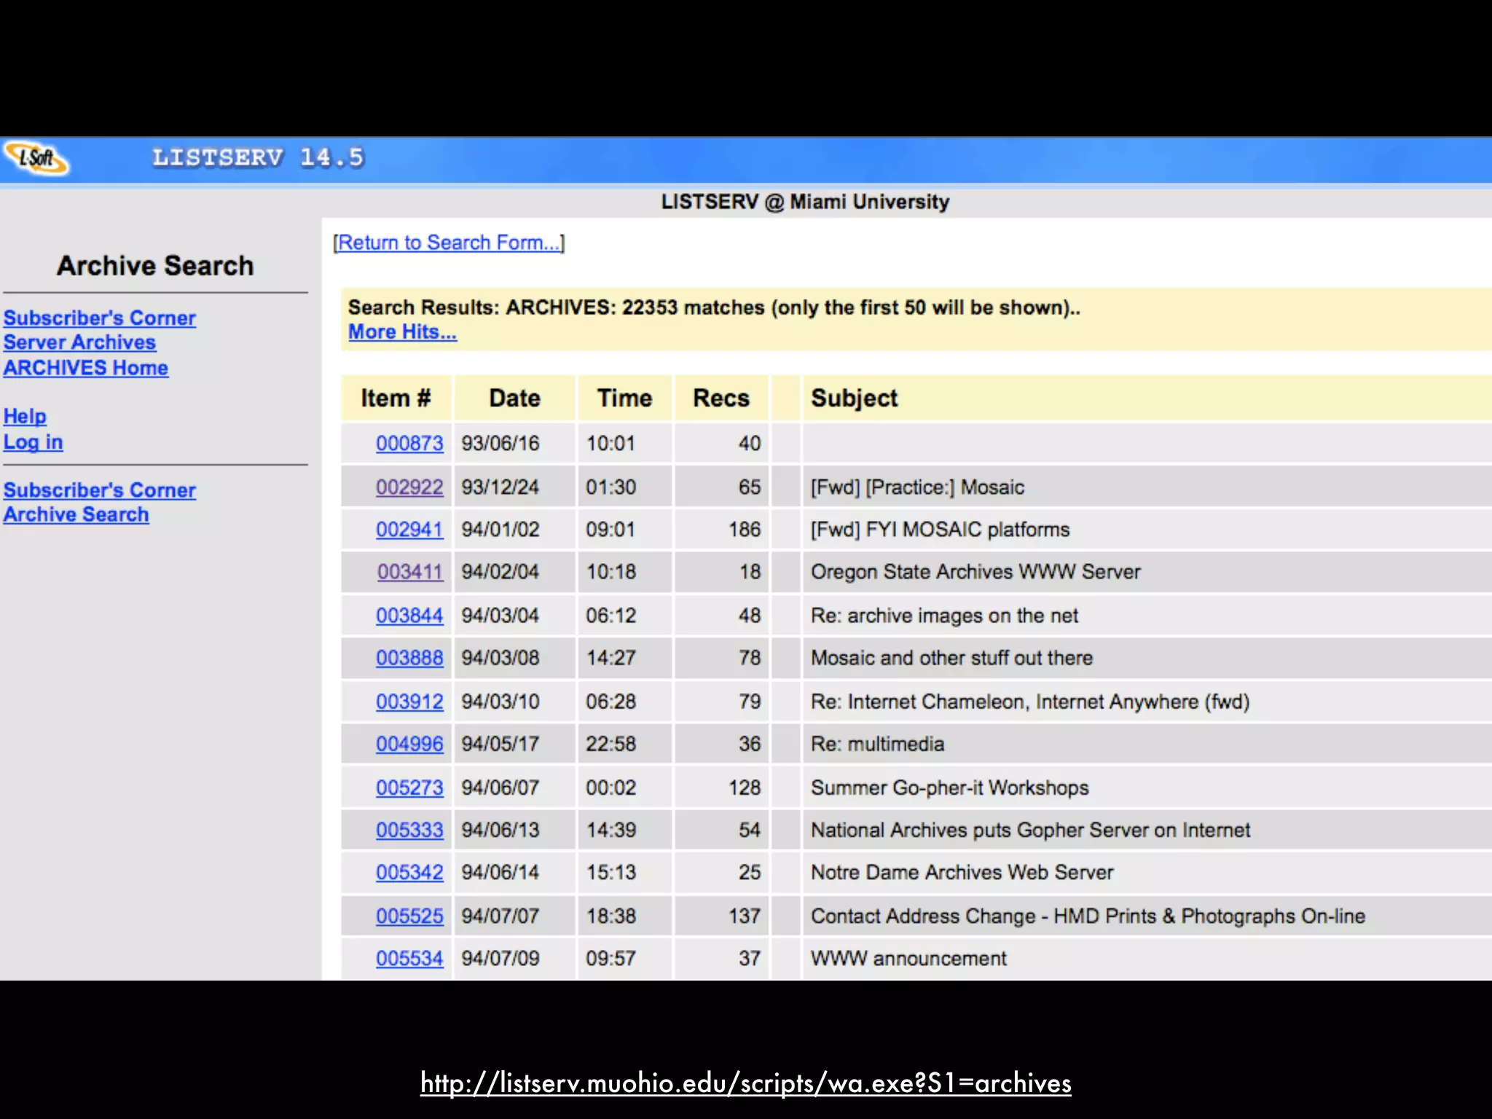1492x1119 pixels.
Task: Click the slide URL listserv.muohio.edu link
Action: coord(746,1083)
